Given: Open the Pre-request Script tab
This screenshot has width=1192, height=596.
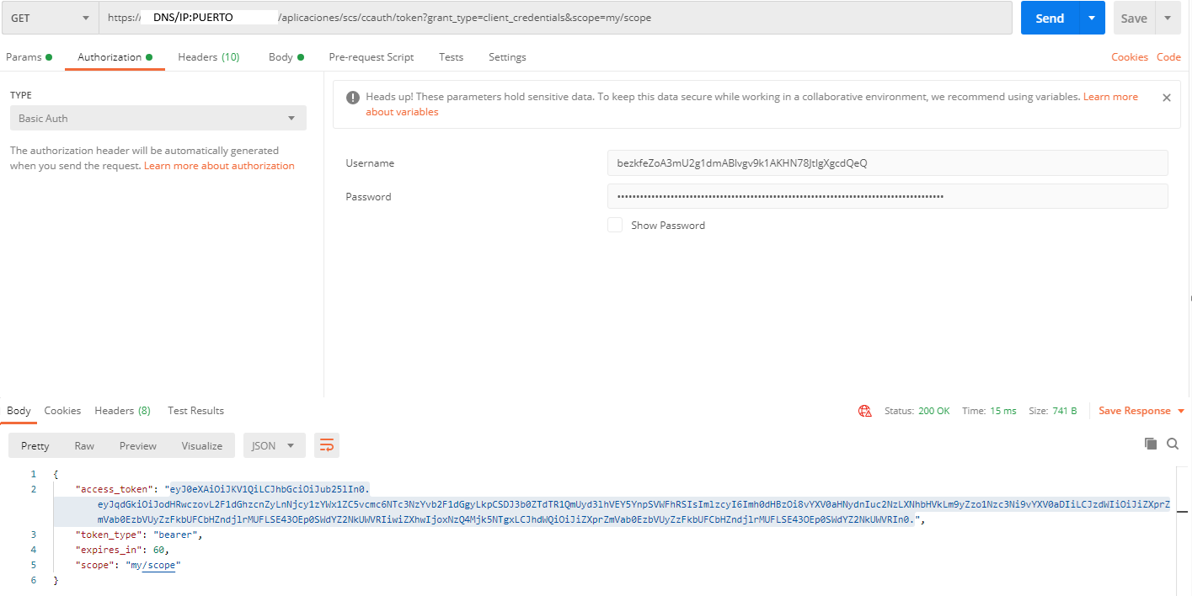Looking at the screenshot, I should (x=371, y=57).
